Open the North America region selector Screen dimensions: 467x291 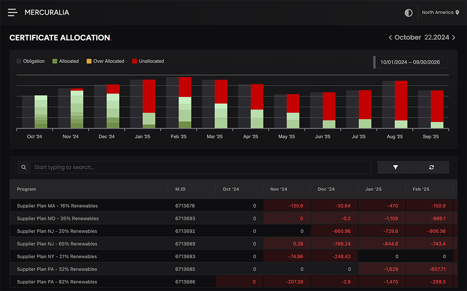[438, 13]
